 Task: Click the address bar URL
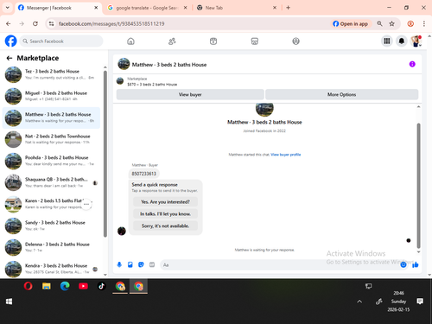tap(111, 23)
